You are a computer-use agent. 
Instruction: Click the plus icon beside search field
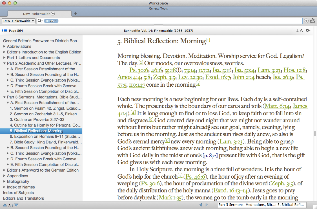tap(306, 21)
